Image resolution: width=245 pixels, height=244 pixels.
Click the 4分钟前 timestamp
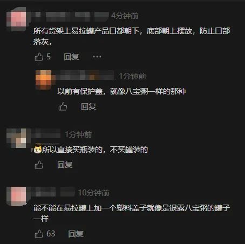click(125, 16)
